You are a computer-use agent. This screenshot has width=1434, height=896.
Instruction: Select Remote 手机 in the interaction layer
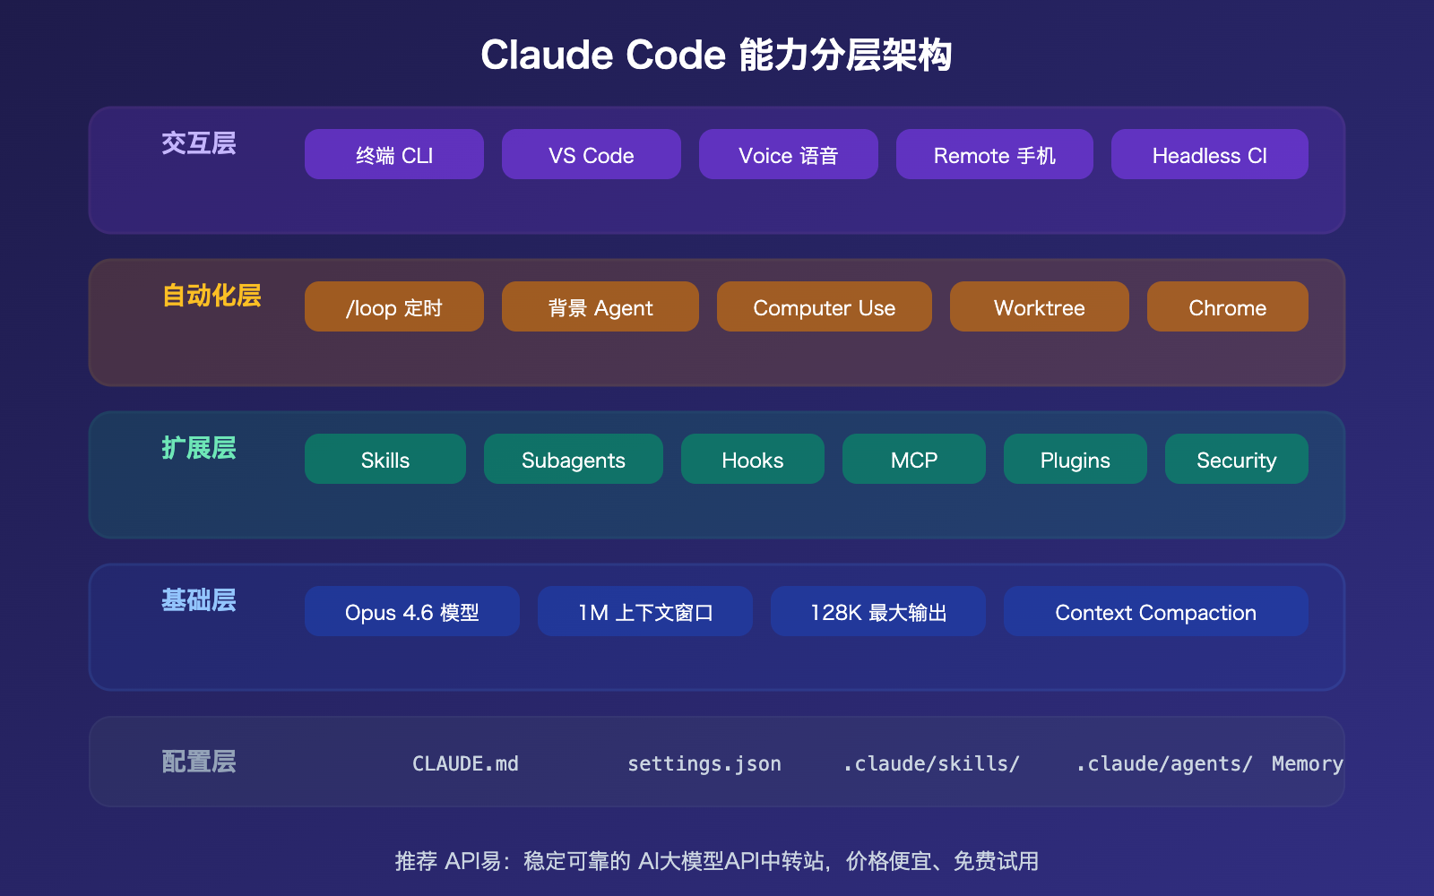[994, 154]
